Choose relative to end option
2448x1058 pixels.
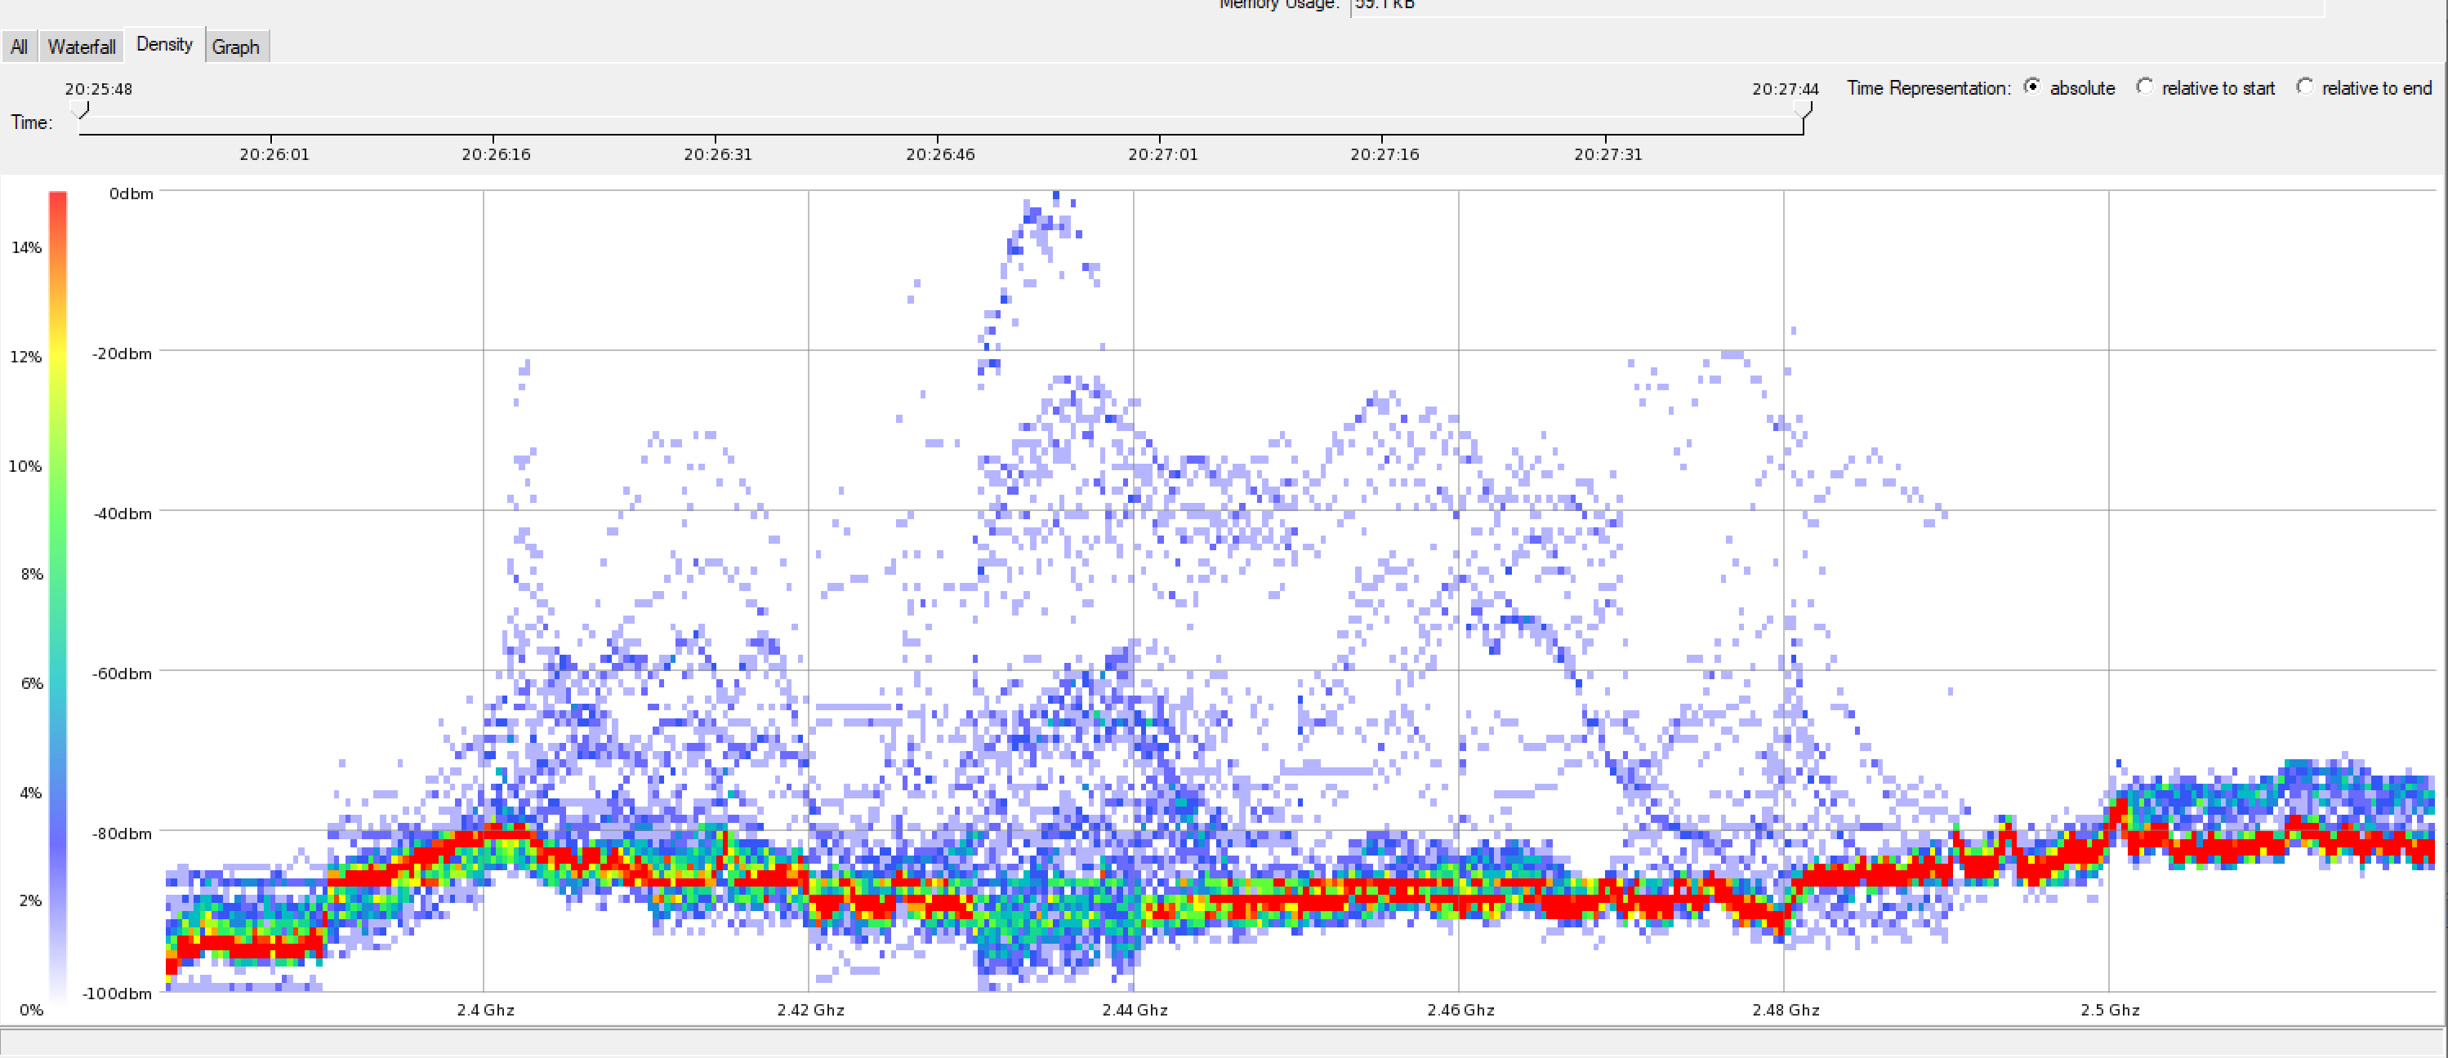click(x=2304, y=87)
